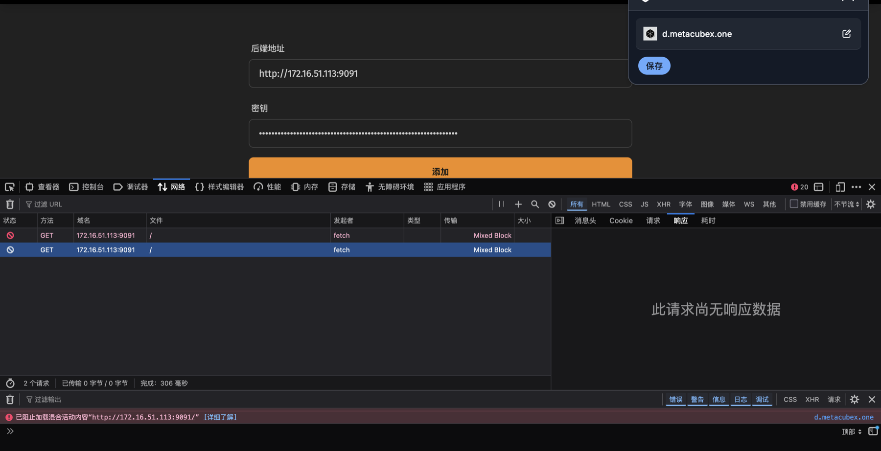Image resolution: width=881 pixels, height=451 pixels.
Task: Sort requests by 域名 column header
Action: coord(110,221)
